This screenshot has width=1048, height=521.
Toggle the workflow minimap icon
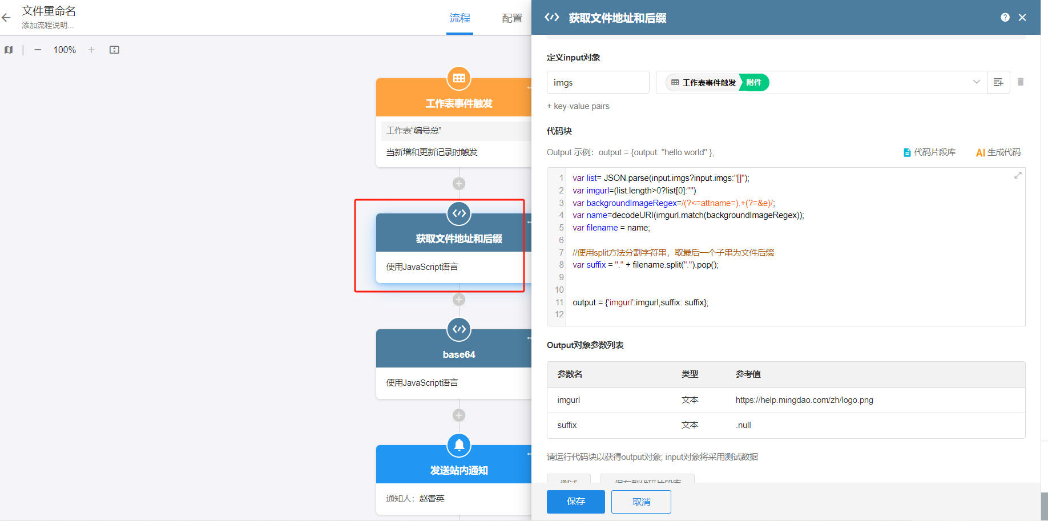pyautogui.click(x=9, y=50)
